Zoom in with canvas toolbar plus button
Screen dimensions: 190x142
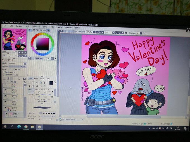coord(100,32)
